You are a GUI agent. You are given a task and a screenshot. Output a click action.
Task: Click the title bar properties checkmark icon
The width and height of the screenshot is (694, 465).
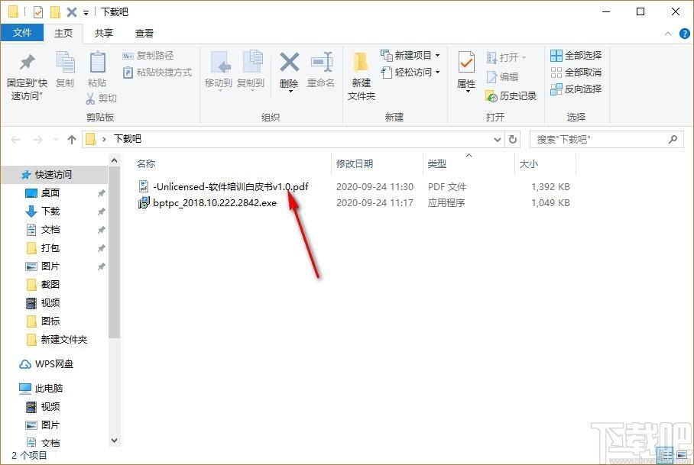(x=38, y=12)
